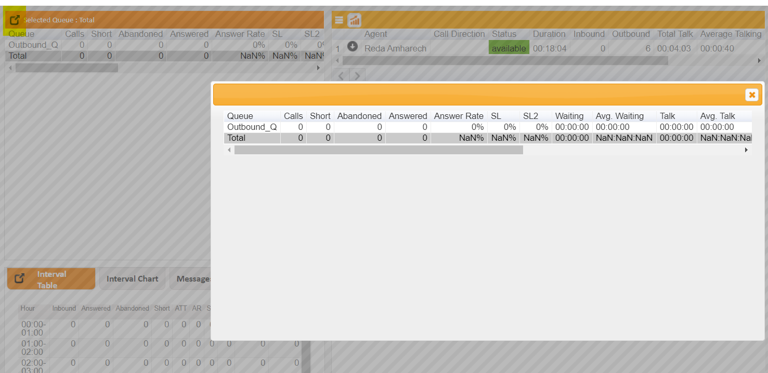Select the 00:00-01:00 hour row

point(33,328)
